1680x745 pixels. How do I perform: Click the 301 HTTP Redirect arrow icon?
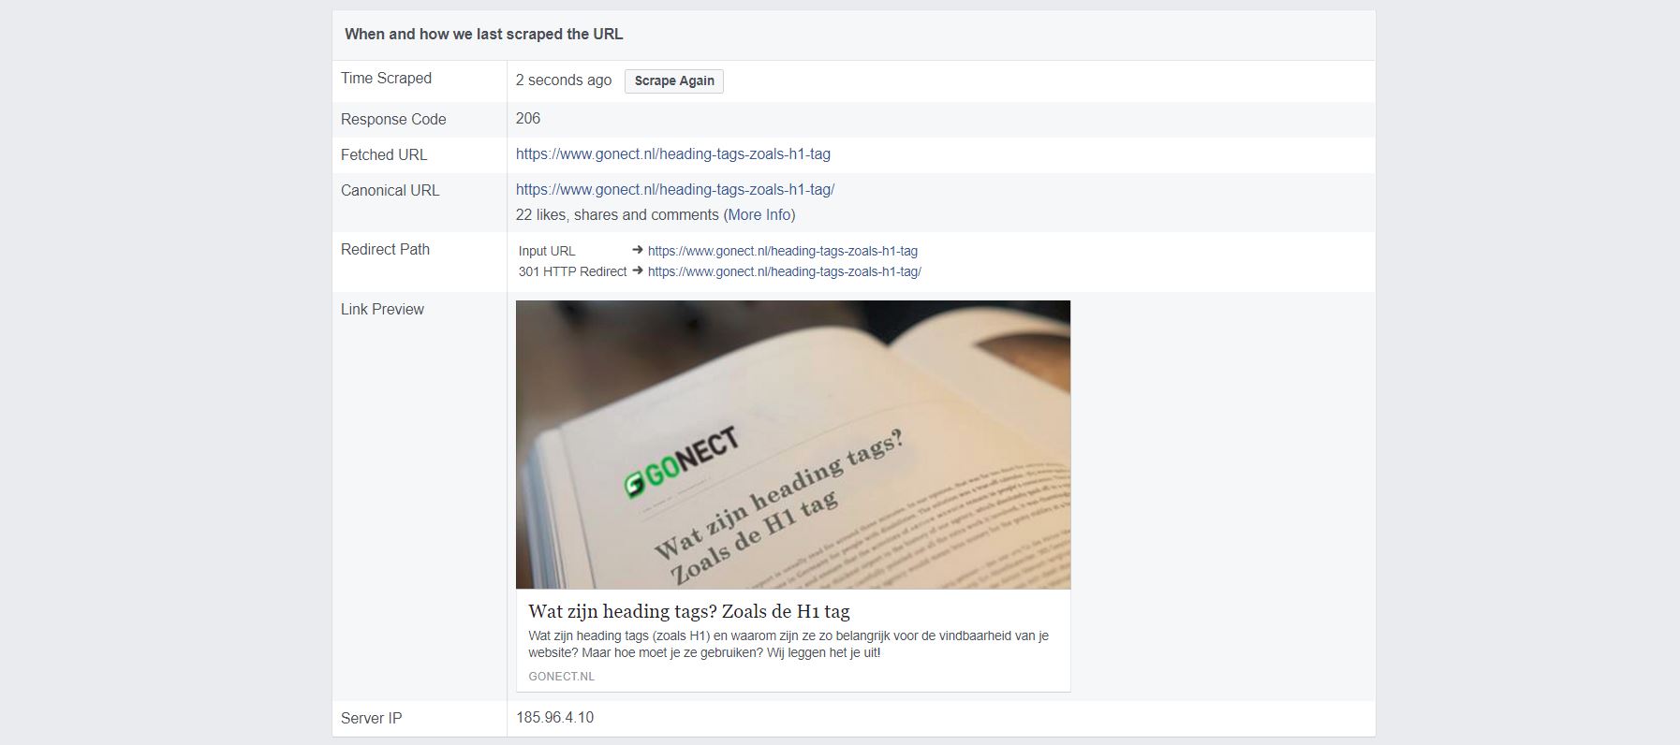pos(638,270)
